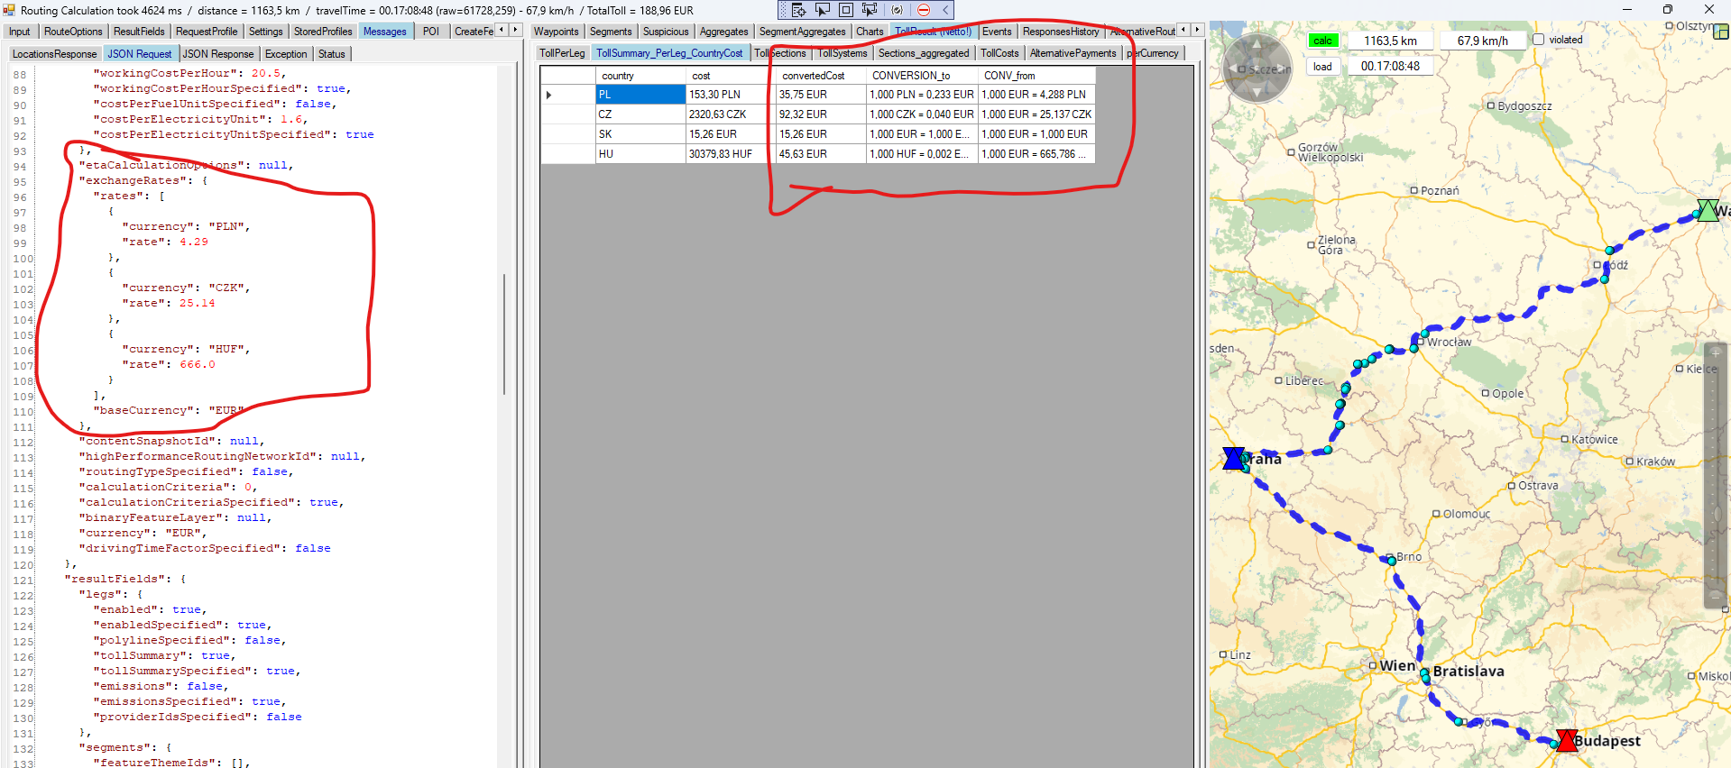Open the Charts tab
This screenshot has width=1731, height=768.
870,32
